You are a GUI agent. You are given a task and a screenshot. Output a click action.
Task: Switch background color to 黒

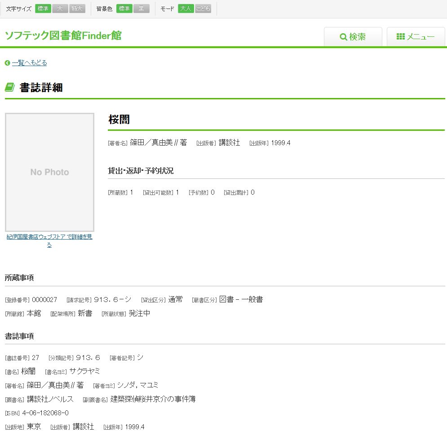click(142, 9)
